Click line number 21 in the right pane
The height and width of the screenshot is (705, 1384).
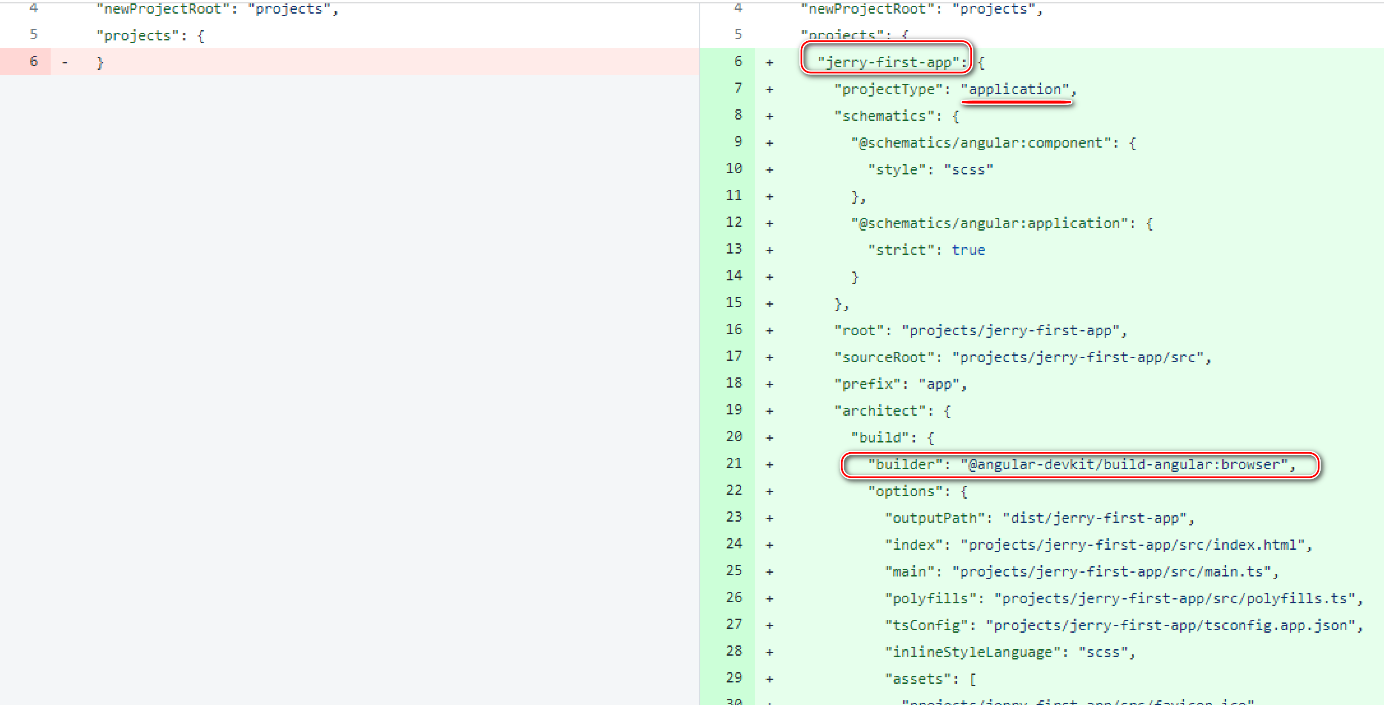pyautogui.click(x=734, y=463)
